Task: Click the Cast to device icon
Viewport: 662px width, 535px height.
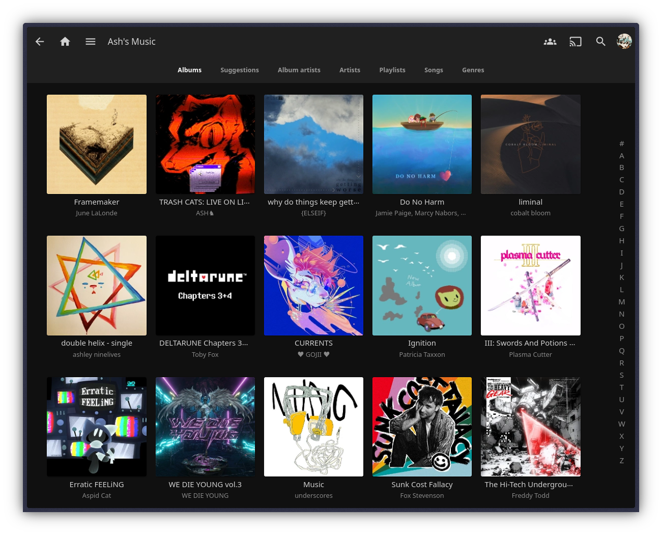Action: pyautogui.click(x=575, y=42)
